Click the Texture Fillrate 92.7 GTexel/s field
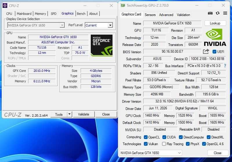 pos(211,80)
